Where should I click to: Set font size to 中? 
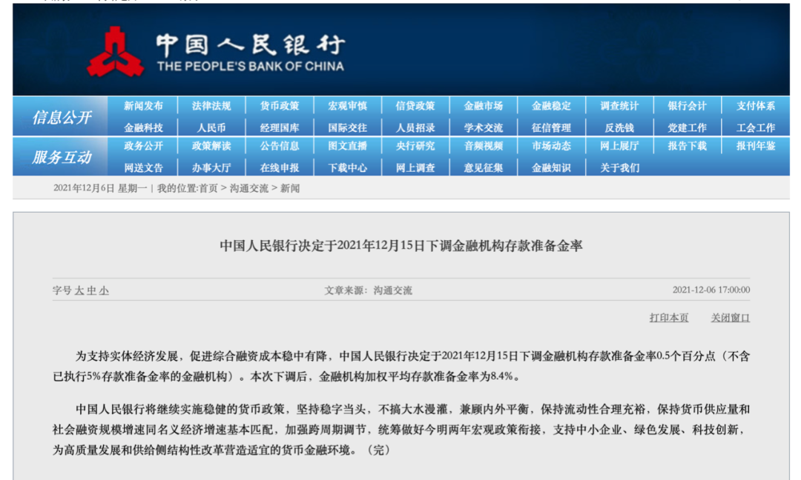click(91, 291)
